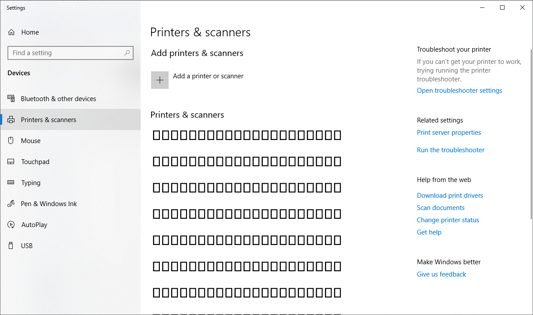Image resolution: width=533 pixels, height=315 pixels.
Task: Open Download print drivers help link
Action: click(450, 196)
